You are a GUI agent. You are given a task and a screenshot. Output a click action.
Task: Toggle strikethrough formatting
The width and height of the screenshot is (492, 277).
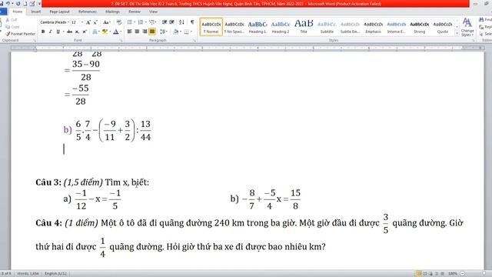point(70,32)
